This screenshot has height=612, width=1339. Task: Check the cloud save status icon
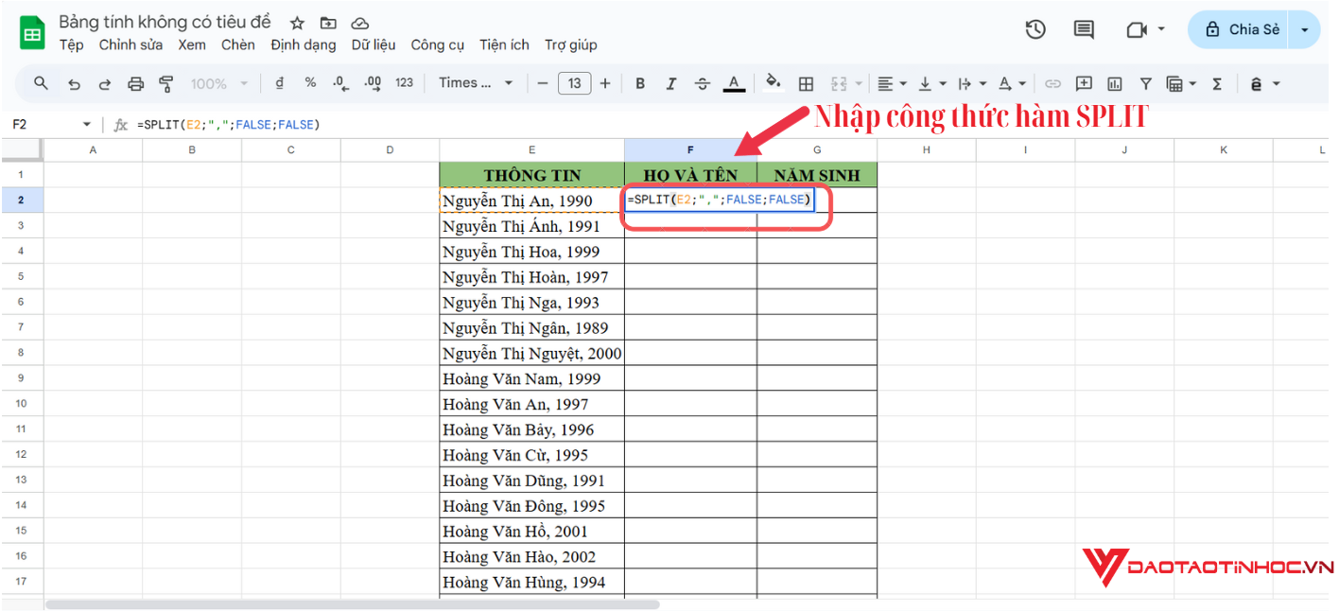[359, 23]
